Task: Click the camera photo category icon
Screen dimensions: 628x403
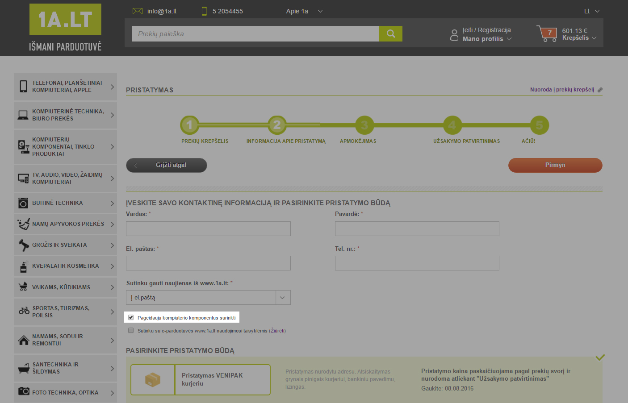Action: (24, 391)
